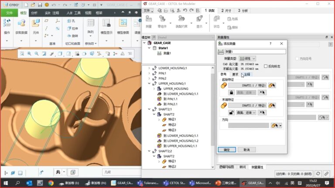
Task: Click the refresh icon in CETOL status bar
Action: point(318,174)
